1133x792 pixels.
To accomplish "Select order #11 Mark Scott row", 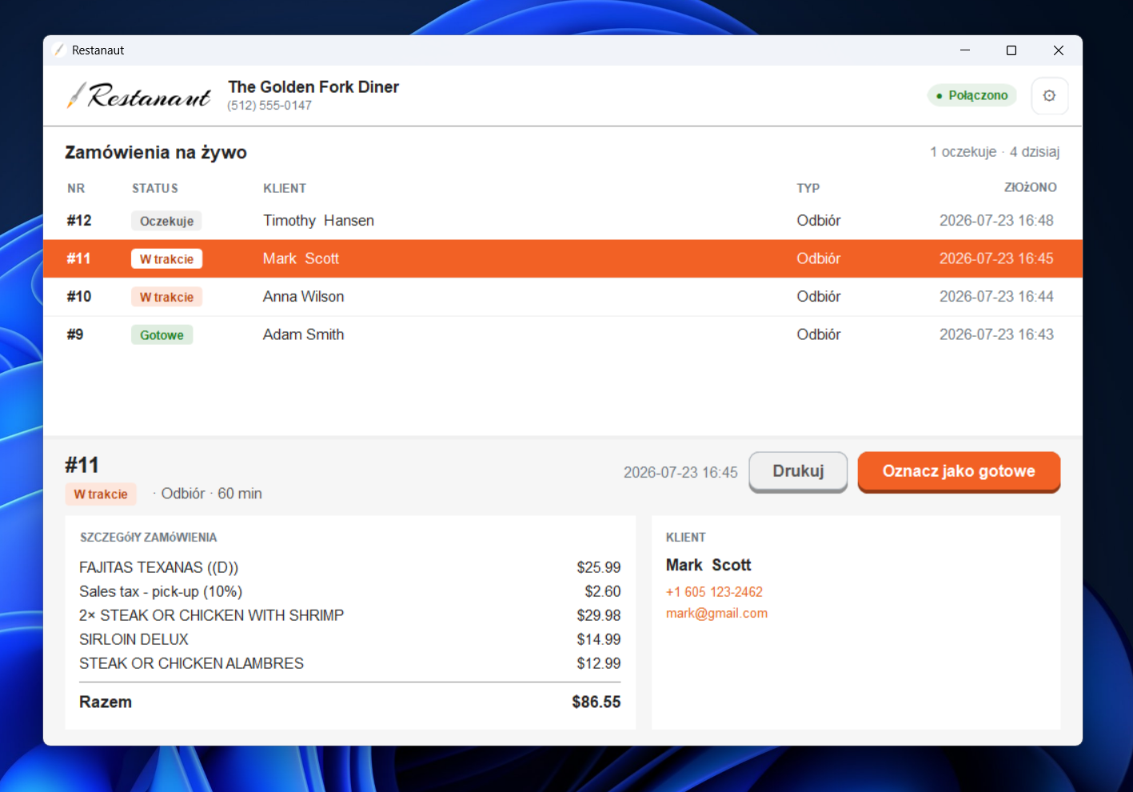I will click(x=563, y=258).
